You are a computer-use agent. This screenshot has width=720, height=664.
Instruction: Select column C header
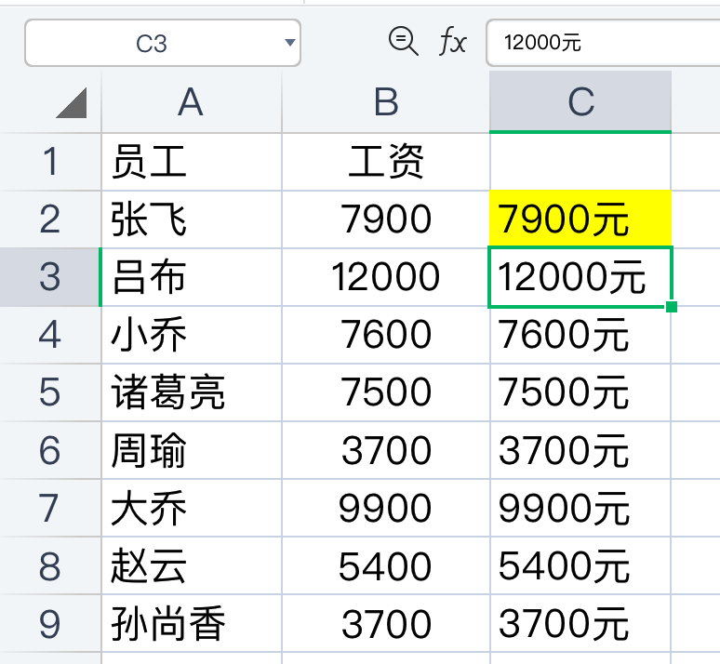(580, 102)
